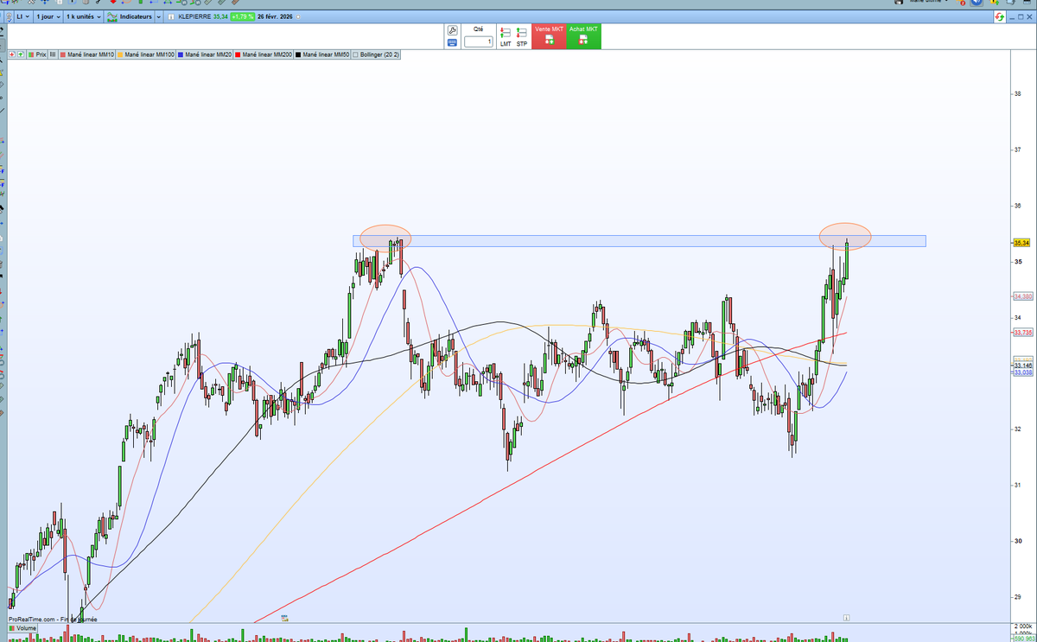Open the LI chart style dropdown
This screenshot has height=642, width=1037.
click(x=23, y=16)
